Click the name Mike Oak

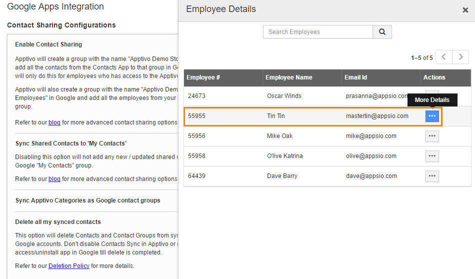[x=279, y=136]
